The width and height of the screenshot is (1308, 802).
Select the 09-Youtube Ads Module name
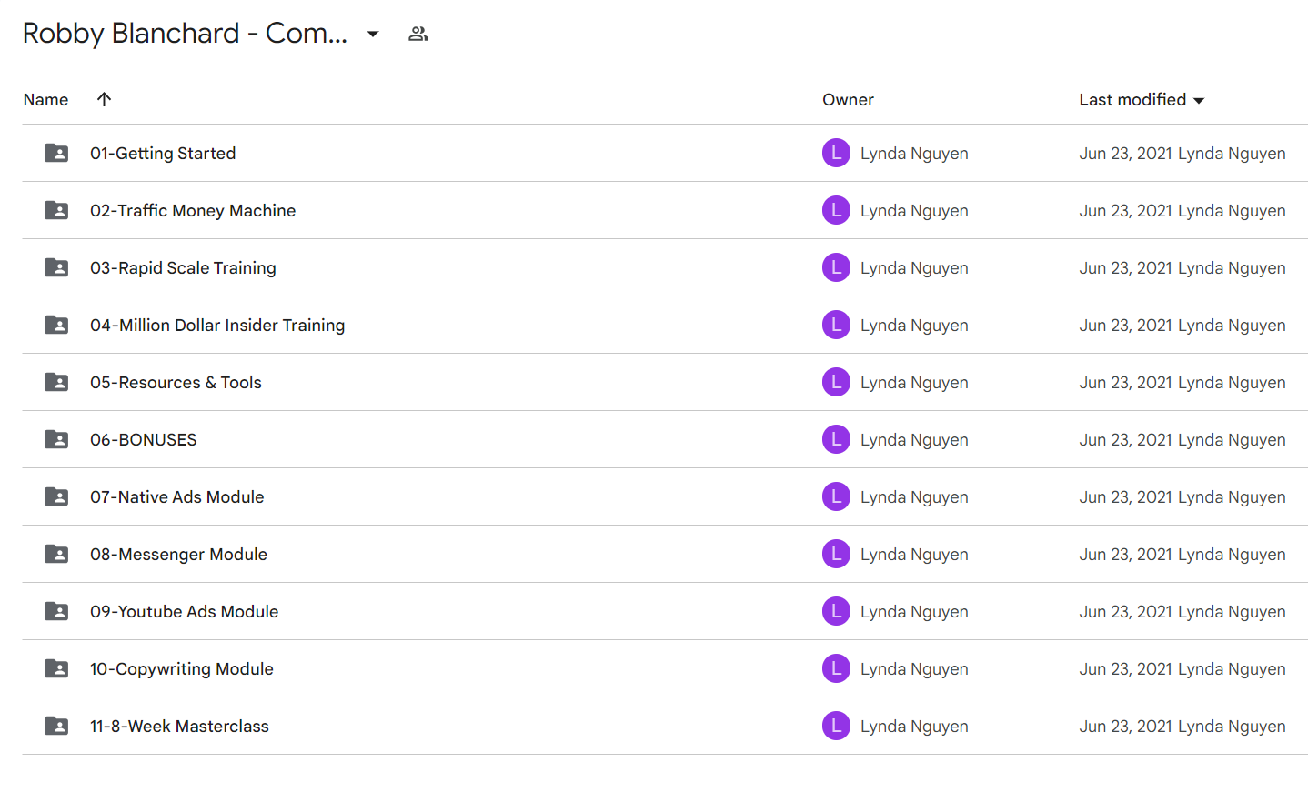pos(184,612)
